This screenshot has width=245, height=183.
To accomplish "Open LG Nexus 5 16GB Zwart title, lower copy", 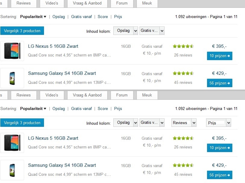I will click(x=53, y=138).
